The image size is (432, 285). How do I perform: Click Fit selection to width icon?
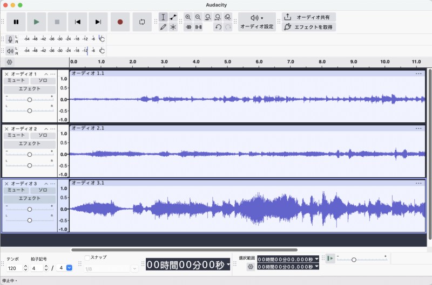coord(208,17)
